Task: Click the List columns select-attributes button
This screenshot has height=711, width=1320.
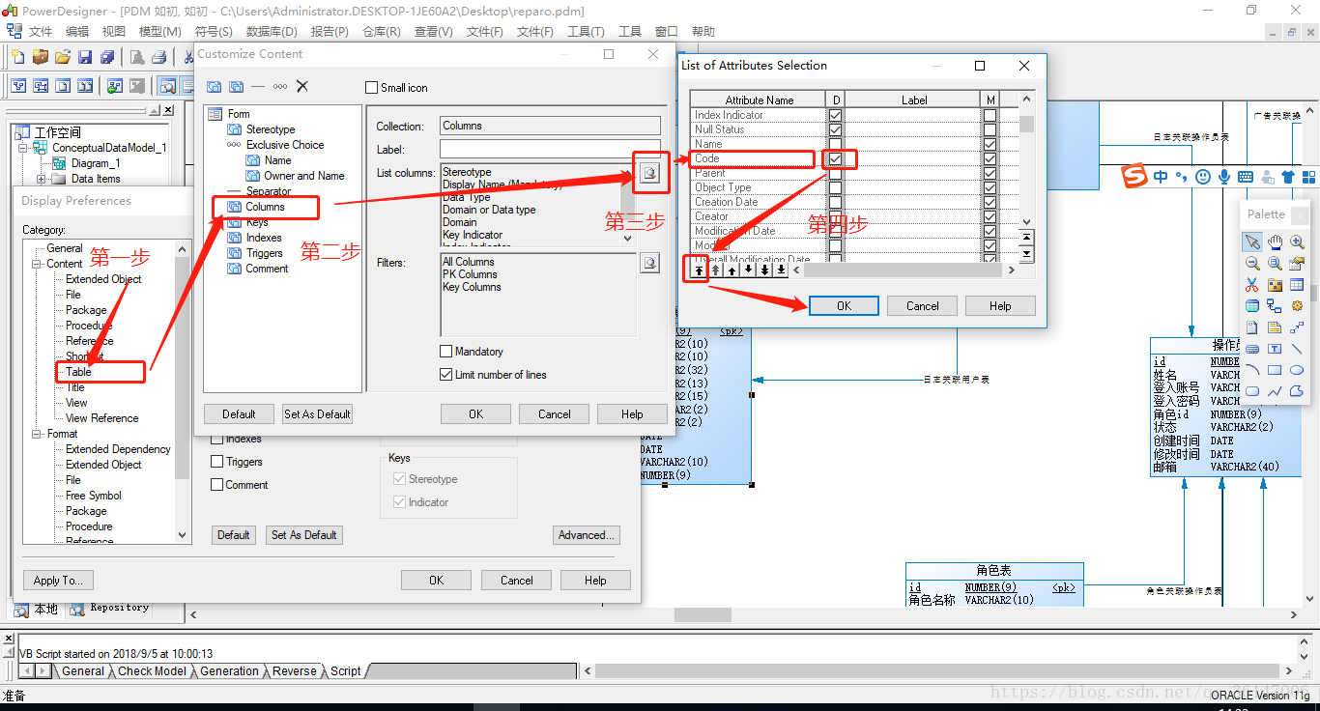Action: 650,174
